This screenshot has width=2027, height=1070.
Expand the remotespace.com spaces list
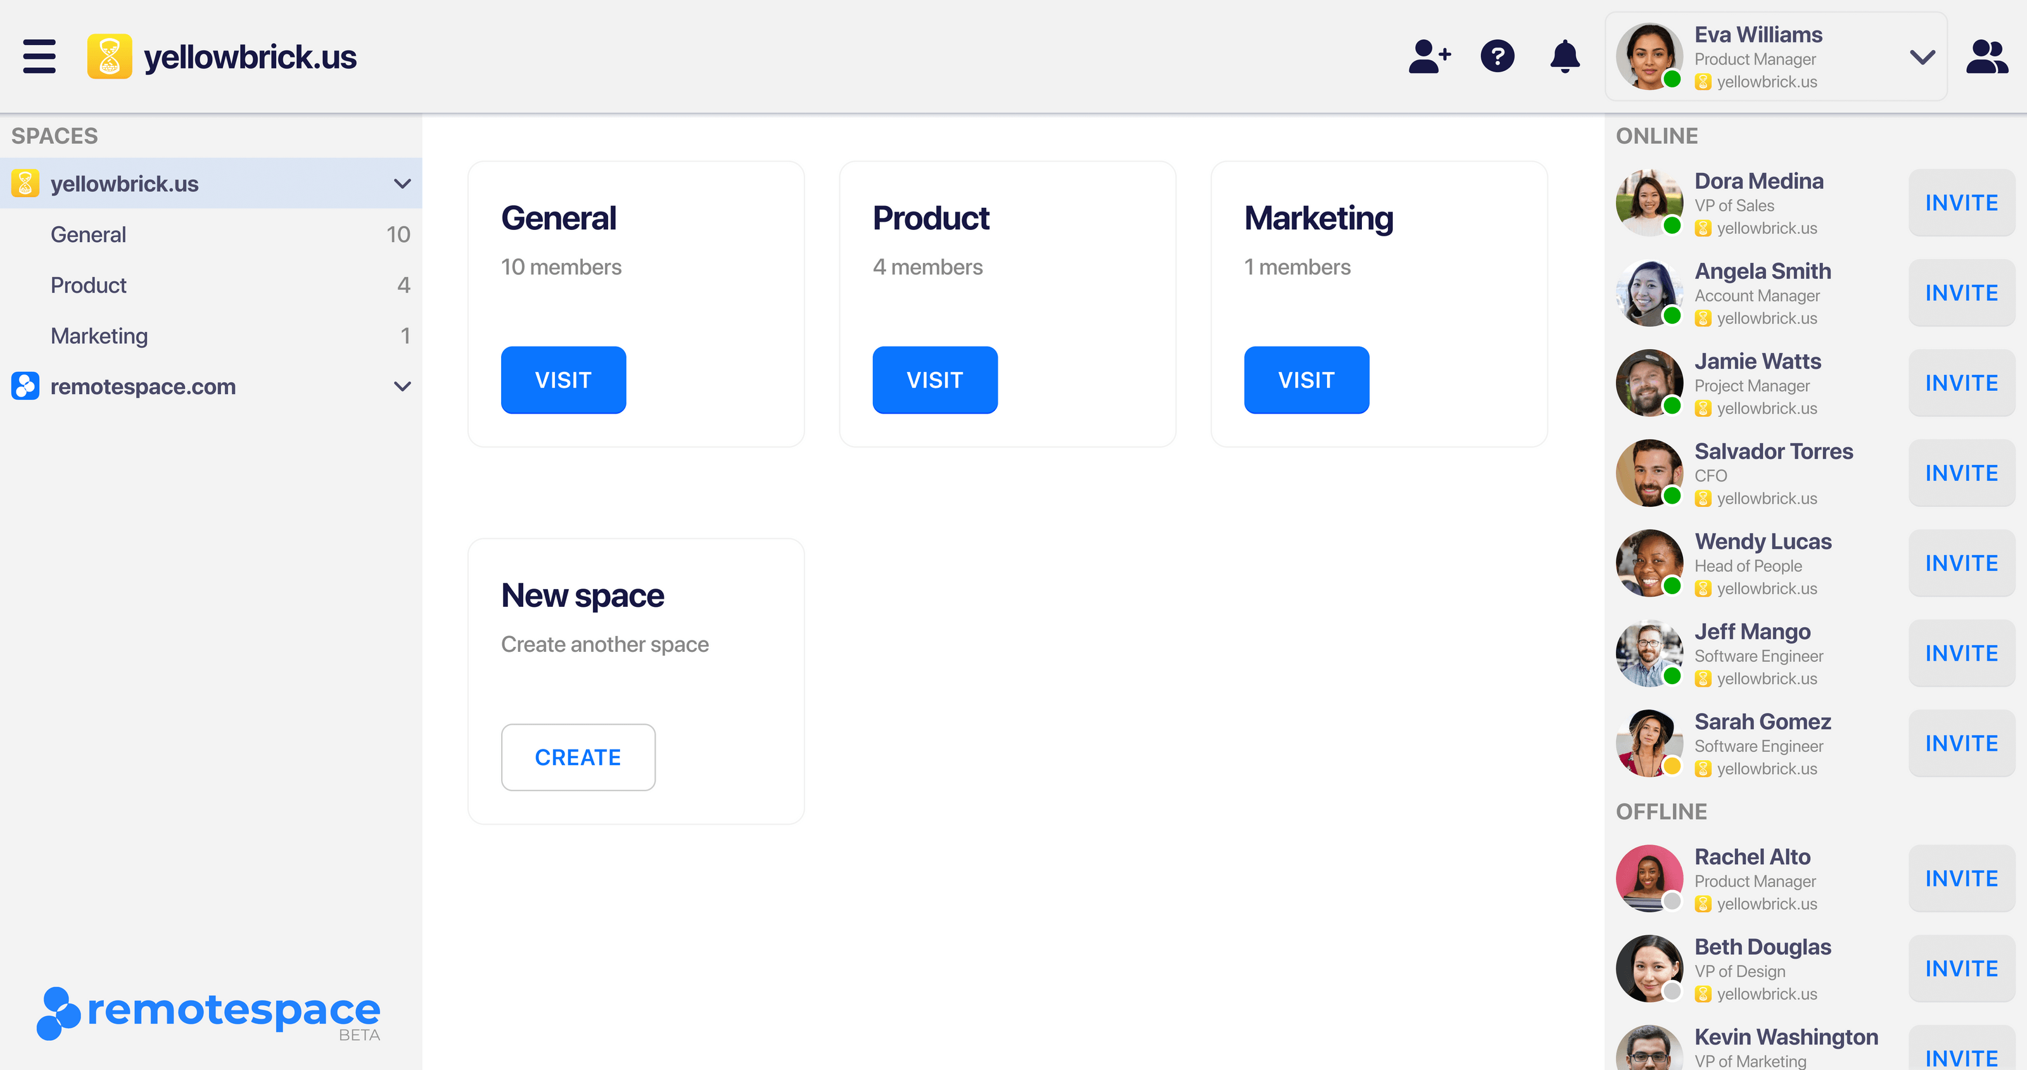(x=402, y=386)
